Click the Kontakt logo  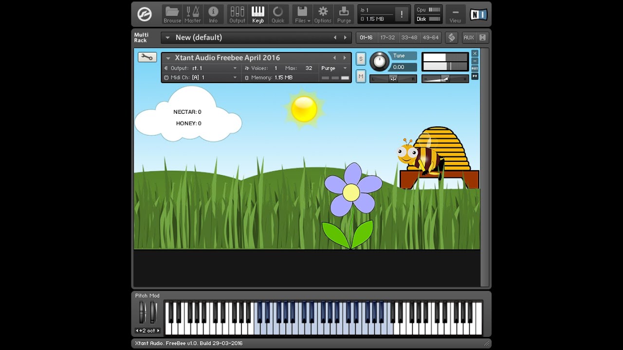[x=145, y=15]
